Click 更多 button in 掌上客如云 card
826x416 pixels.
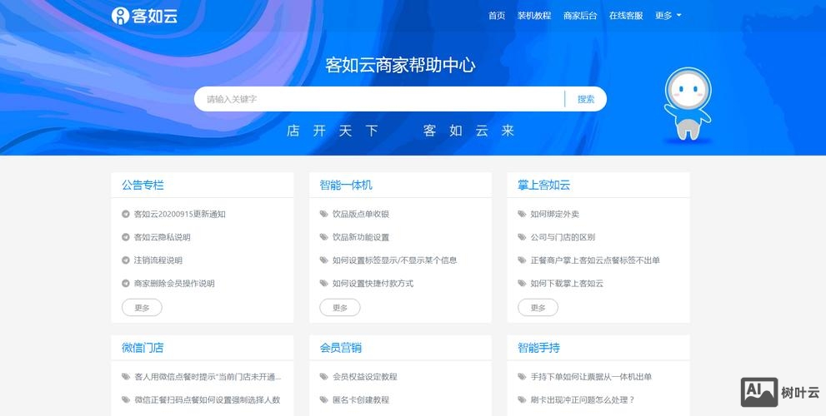click(538, 308)
